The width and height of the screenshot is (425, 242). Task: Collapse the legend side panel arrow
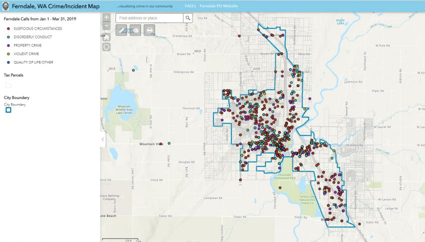(x=103, y=139)
